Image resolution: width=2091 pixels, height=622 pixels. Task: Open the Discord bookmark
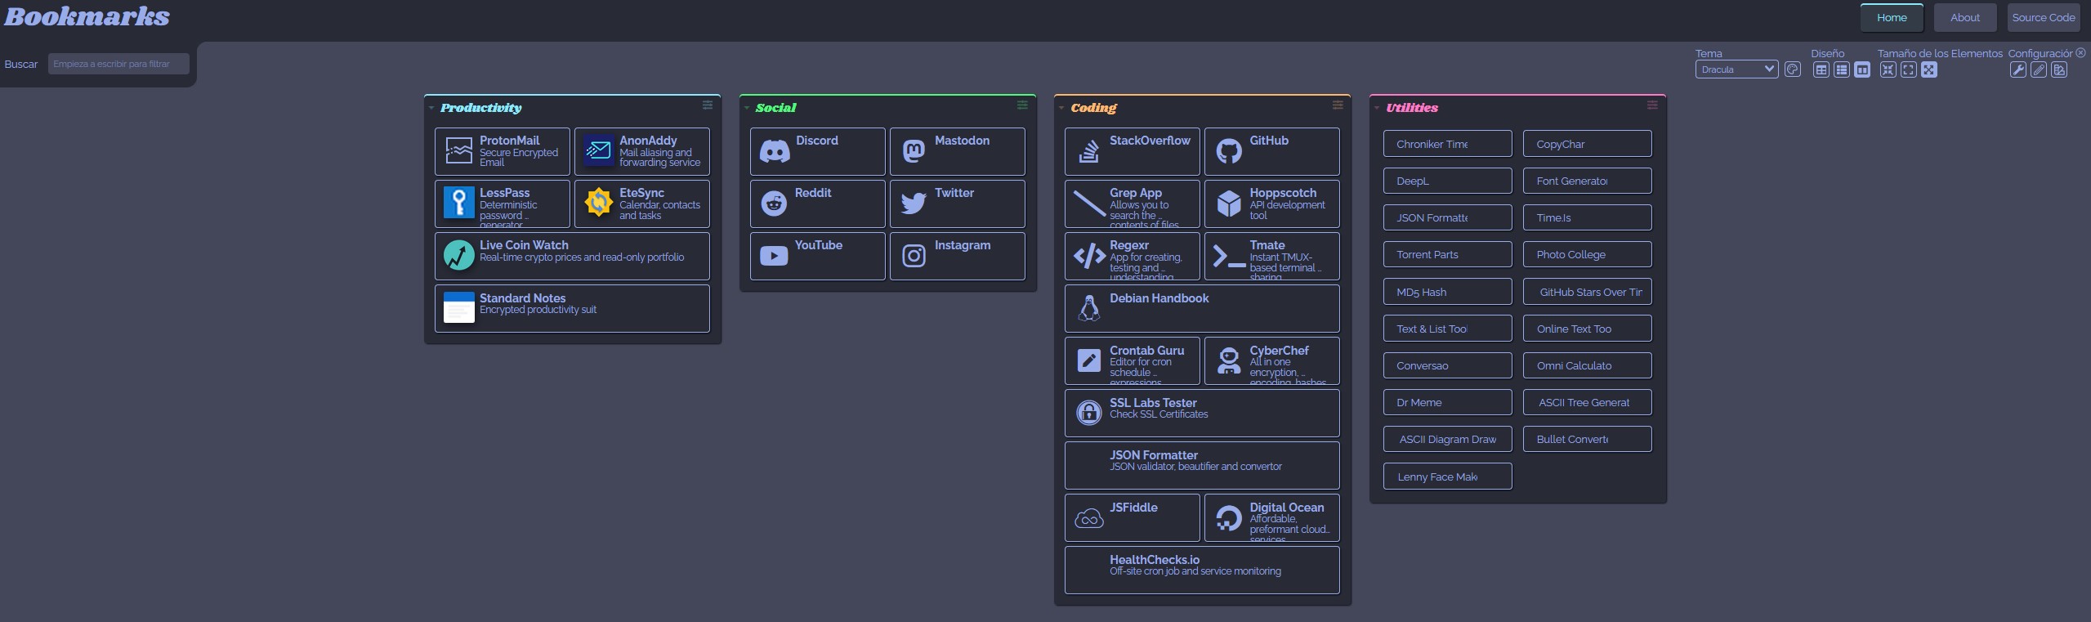click(817, 151)
